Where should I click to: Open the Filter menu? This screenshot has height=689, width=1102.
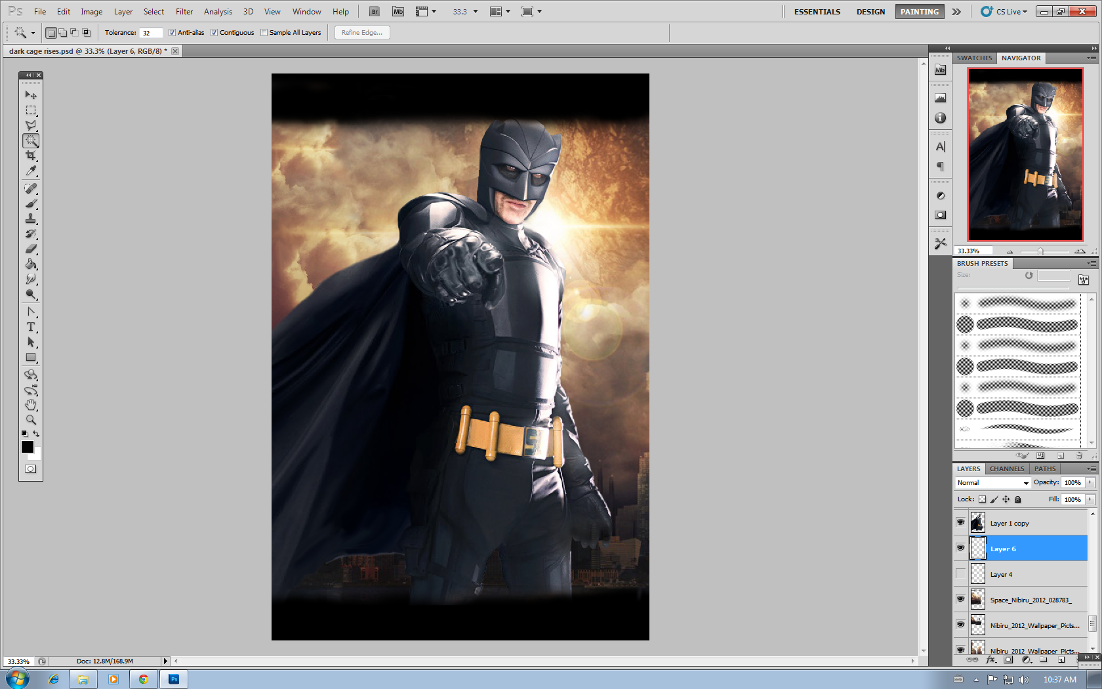coord(184,11)
